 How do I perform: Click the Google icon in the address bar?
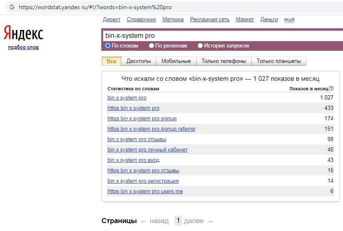click(x=12, y=7)
